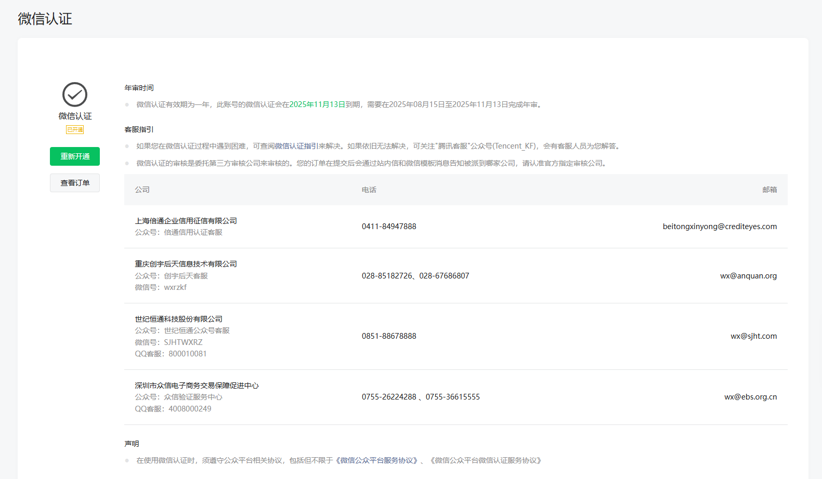Viewport: 822px width, 479px height.
Task: Click 公众号：众信验证服务中心 text
Action: (179, 397)
